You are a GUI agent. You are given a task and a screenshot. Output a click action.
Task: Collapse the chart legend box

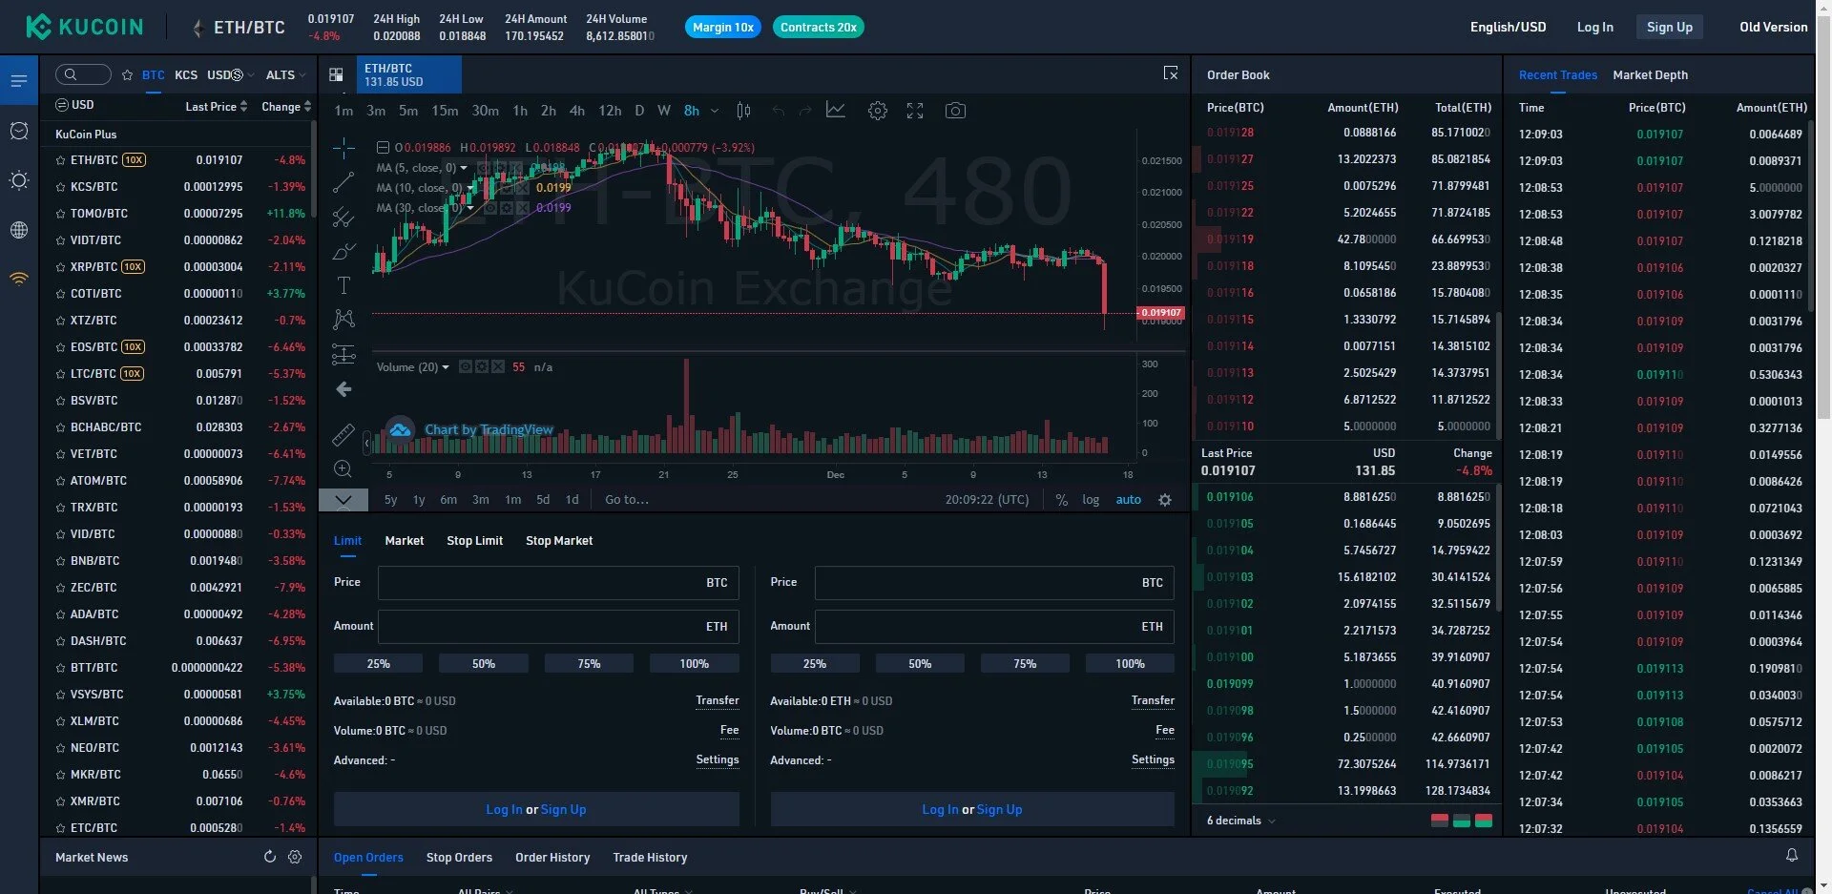coord(383,148)
